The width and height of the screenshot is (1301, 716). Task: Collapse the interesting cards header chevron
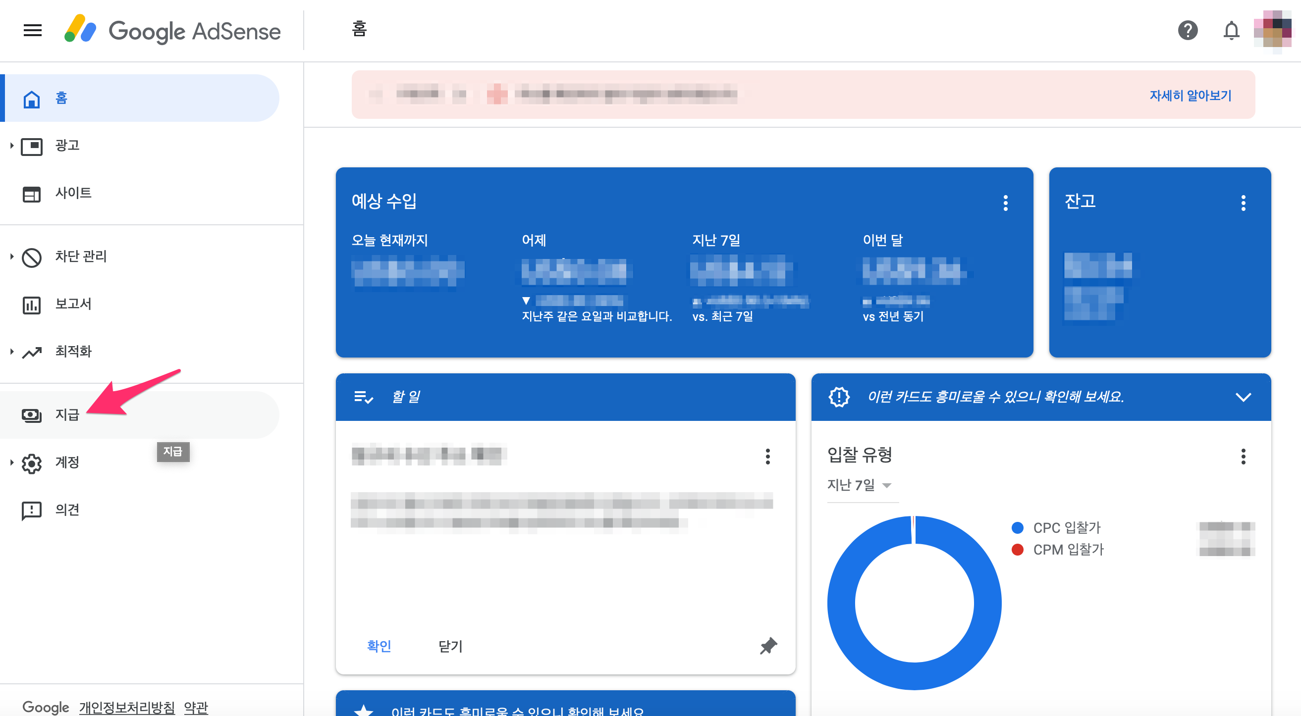tap(1243, 397)
